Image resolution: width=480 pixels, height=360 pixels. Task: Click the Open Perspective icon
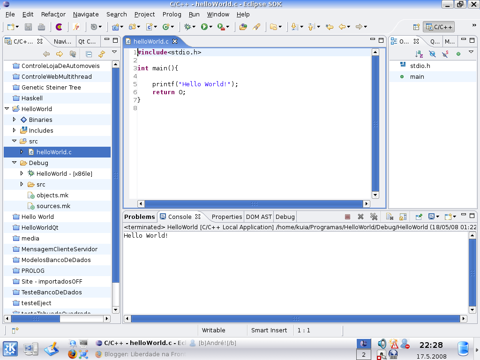pos(416,27)
